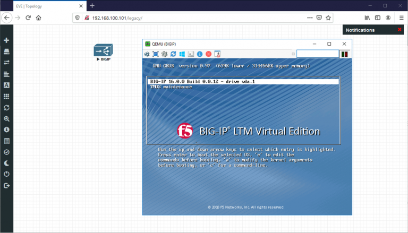Click the file transfer icon in QEMU toolbar
Viewport: 408px width, 233px height.
(217, 54)
